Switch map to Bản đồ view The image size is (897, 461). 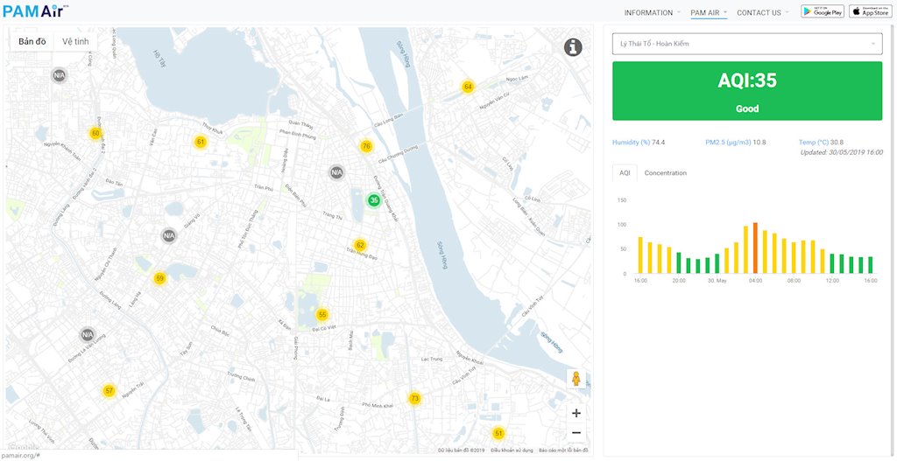point(32,42)
